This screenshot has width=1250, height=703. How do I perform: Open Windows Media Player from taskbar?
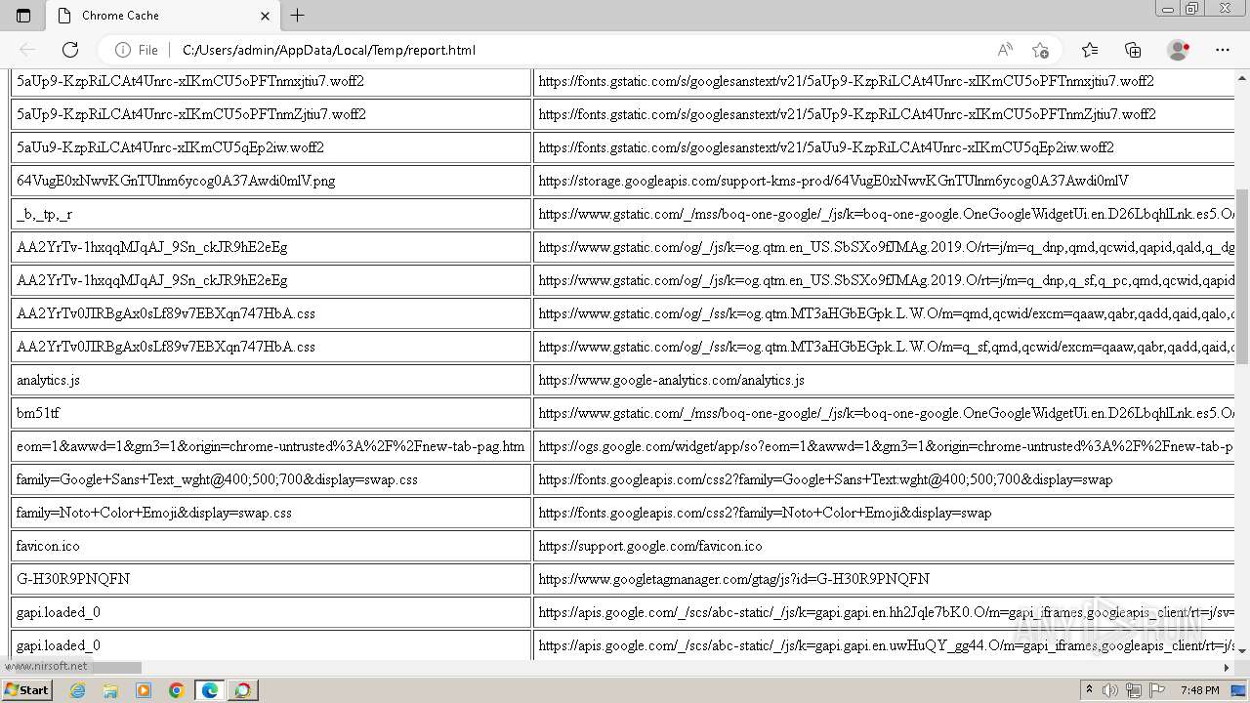(144, 690)
